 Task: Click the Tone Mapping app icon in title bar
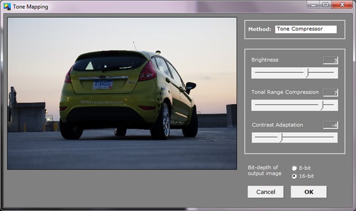point(7,6)
